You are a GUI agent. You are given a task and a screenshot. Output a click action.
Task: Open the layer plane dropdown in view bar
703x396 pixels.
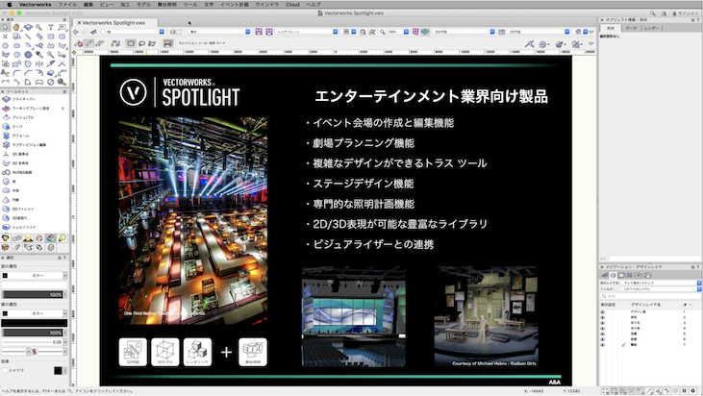307,32
